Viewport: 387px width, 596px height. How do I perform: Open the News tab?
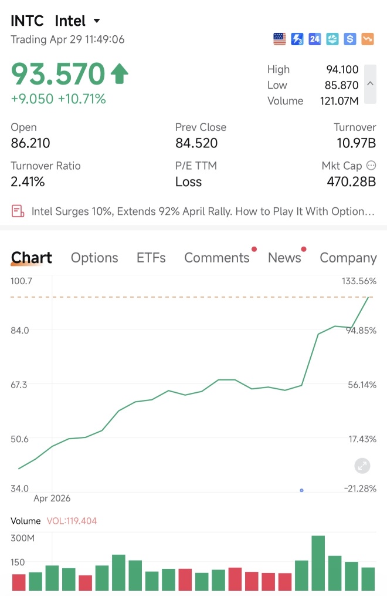click(x=284, y=258)
